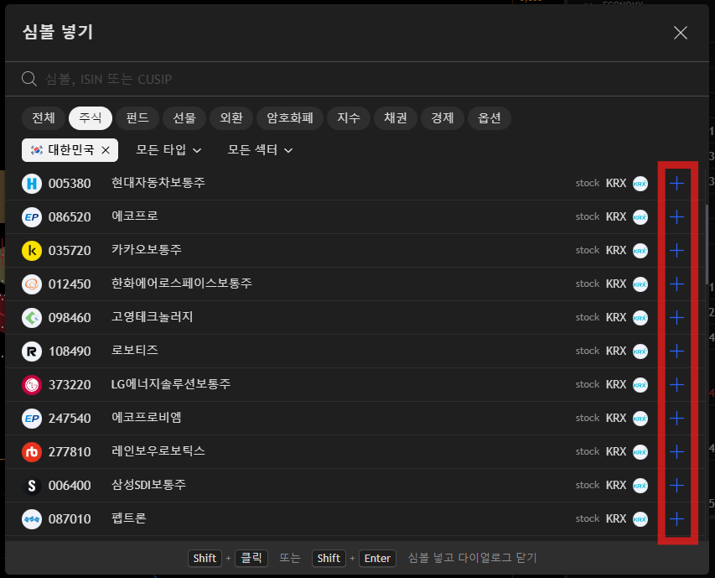Switch to the 외환 tab
The image size is (715, 578).
231,118
